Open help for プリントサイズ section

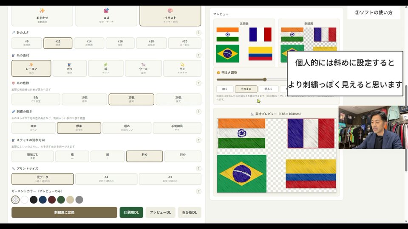tap(198, 168)
